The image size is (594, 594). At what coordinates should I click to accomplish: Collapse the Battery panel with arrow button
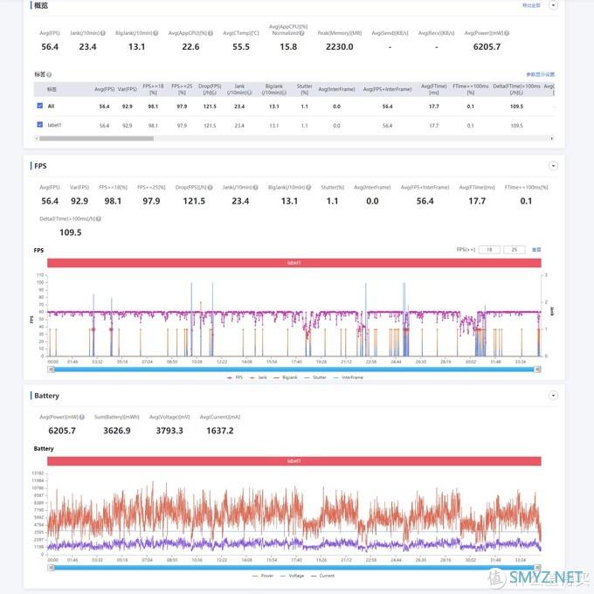click(x=553, y=396)
